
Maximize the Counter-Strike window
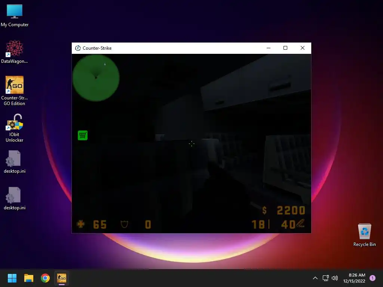click(x=285, y=48)
